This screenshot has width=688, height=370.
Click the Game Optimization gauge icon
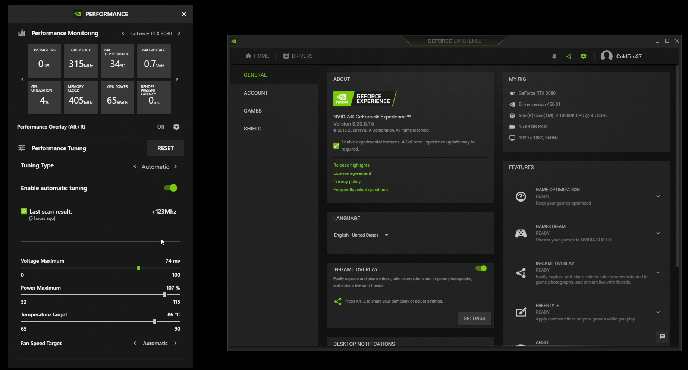pos(521,196)
